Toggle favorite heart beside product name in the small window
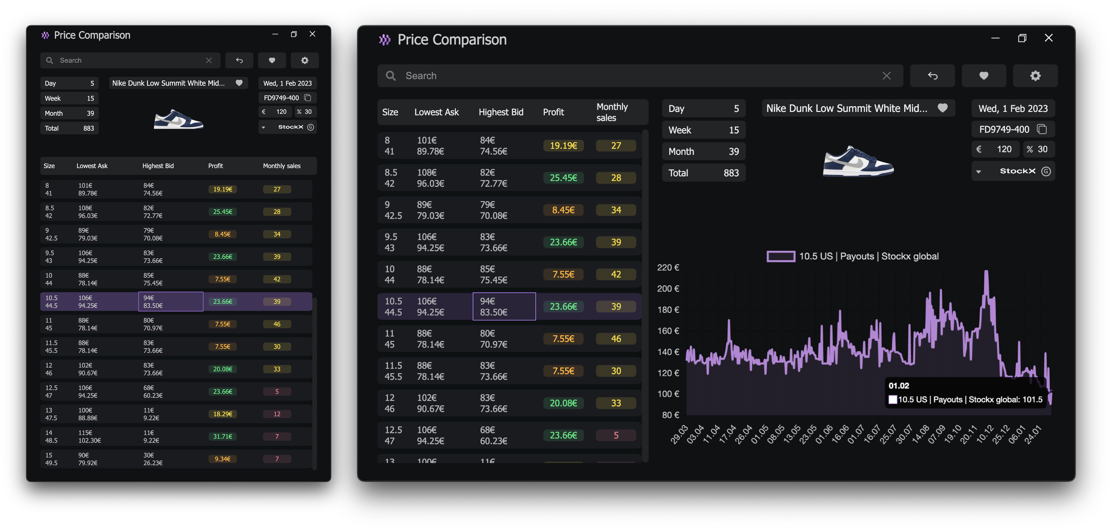The width and height of the screenshot is (1113, 531). pyautogui.click(x=239, y=83)
